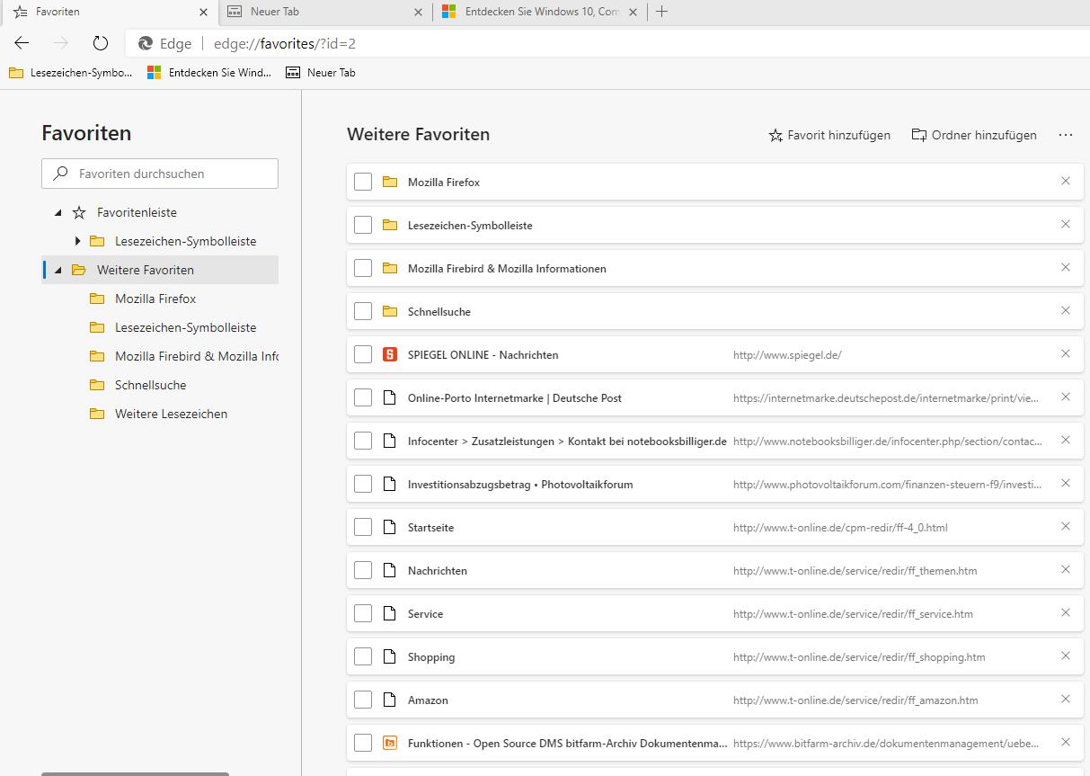Click the SPIEGEL ONLINE favicon icon

[389, 354]
